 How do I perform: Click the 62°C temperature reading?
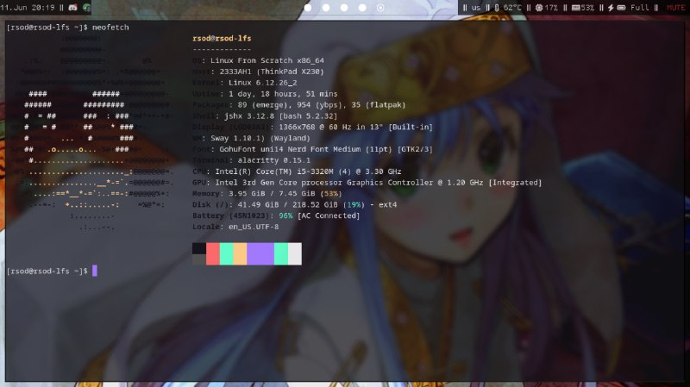pos(512,8)
